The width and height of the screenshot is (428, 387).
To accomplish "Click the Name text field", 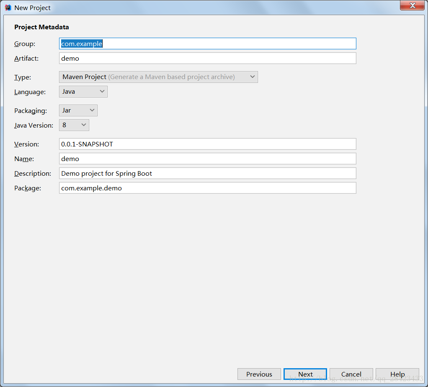I will (x=207, y=159).
